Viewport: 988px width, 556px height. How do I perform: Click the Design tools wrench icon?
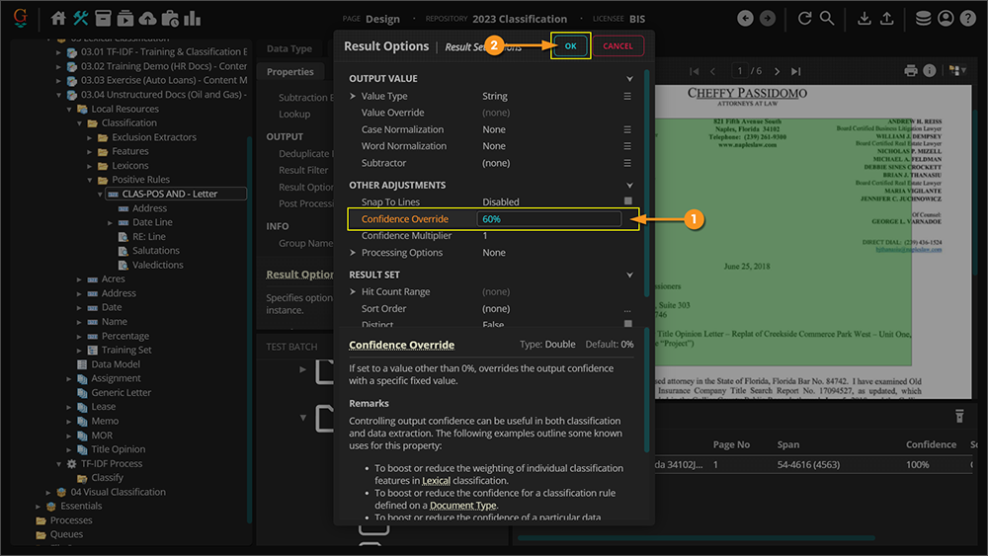(x=81, y=18)
